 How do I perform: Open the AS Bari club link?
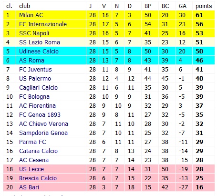click(x=29, y=187)
